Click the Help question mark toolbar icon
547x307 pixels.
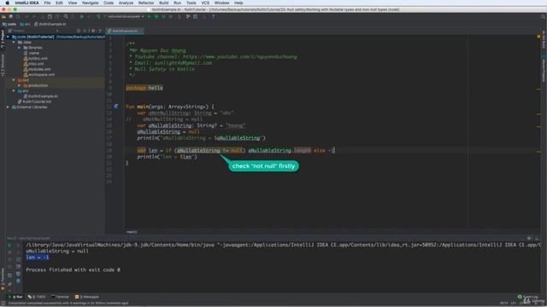(213, 16)
